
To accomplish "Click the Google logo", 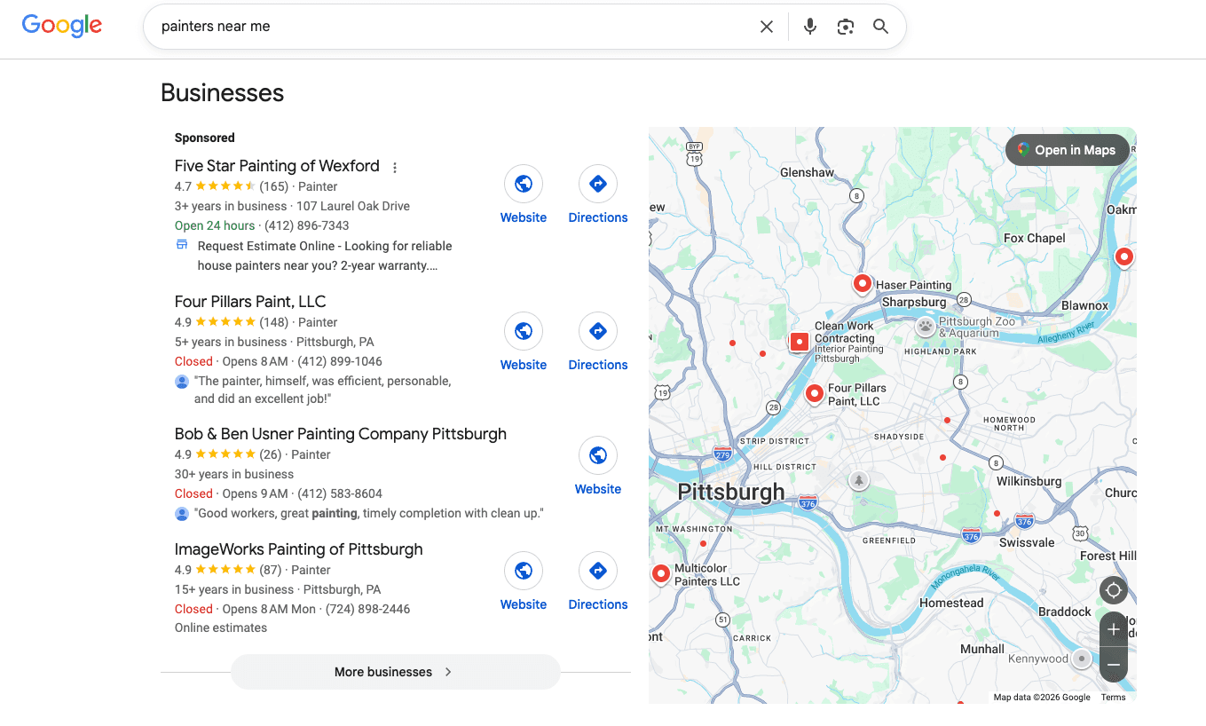I will pos(62,26).
